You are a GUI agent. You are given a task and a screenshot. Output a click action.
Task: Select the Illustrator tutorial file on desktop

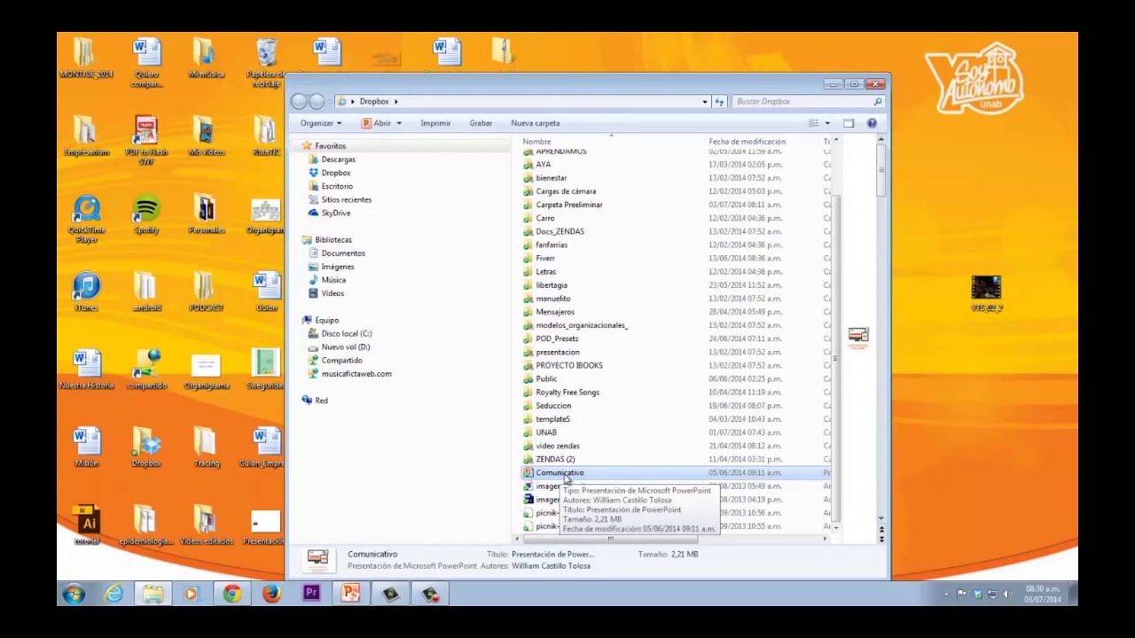point(87,525)
